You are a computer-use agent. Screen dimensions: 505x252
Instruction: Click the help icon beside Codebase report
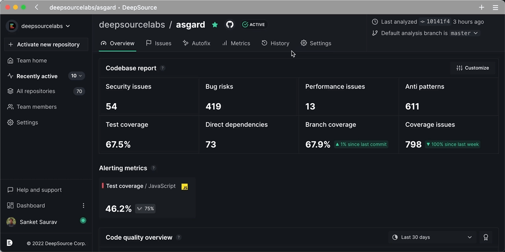pos(163,68)
